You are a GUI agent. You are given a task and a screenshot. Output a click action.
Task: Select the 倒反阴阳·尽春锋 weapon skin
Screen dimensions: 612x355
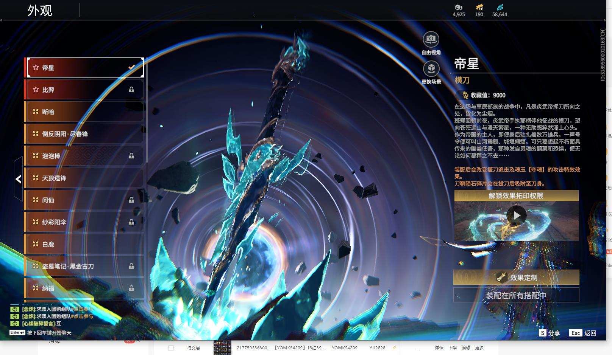(84, 134)
